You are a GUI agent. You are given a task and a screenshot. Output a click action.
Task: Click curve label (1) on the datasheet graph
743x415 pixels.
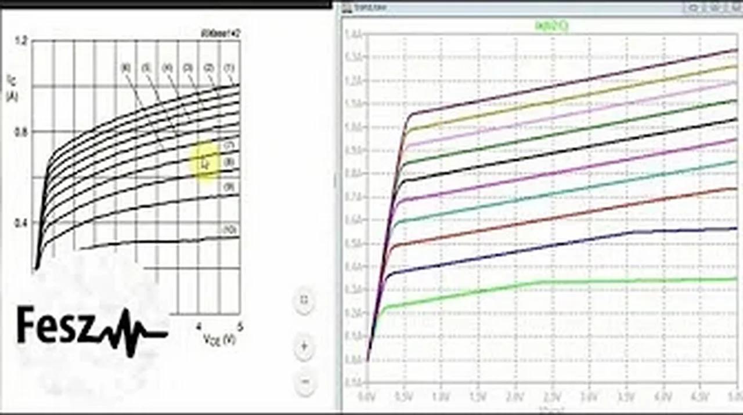pyautogui.click(x=229, y=68)
